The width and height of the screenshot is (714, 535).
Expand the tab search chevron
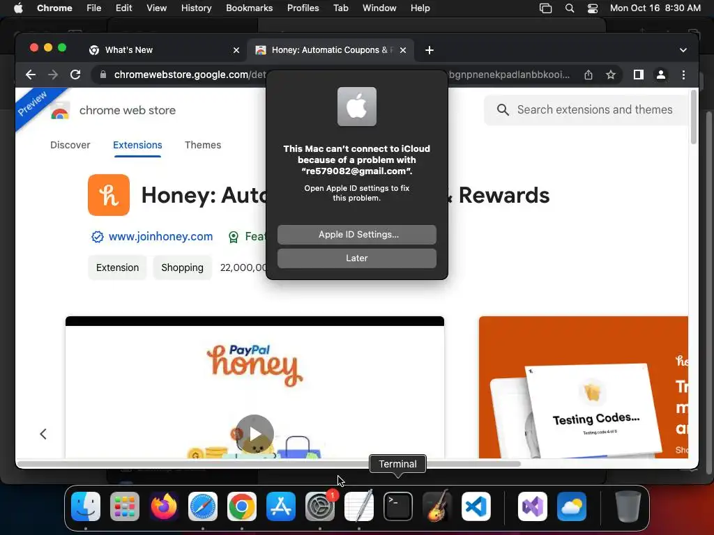[683, 50]
